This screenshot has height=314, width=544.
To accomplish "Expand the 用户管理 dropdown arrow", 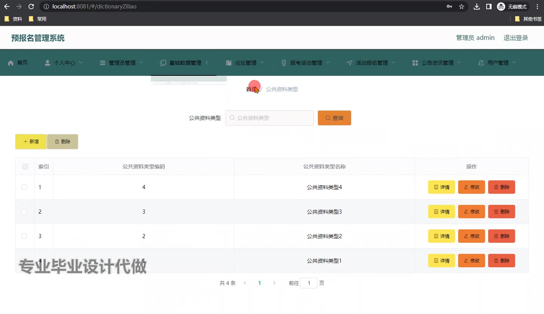I will tap(514, 63).
